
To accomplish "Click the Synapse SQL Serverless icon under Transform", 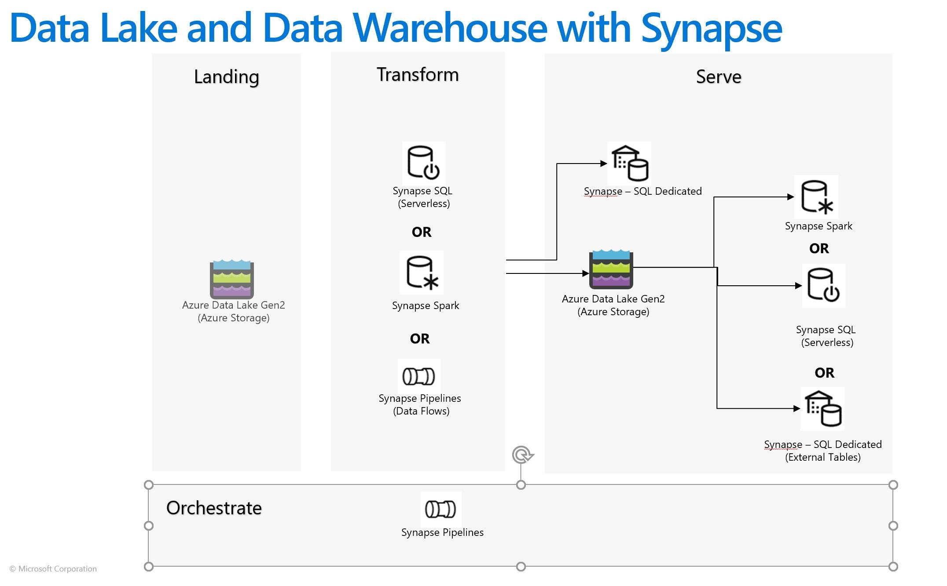I will click(x=423, y=163).
